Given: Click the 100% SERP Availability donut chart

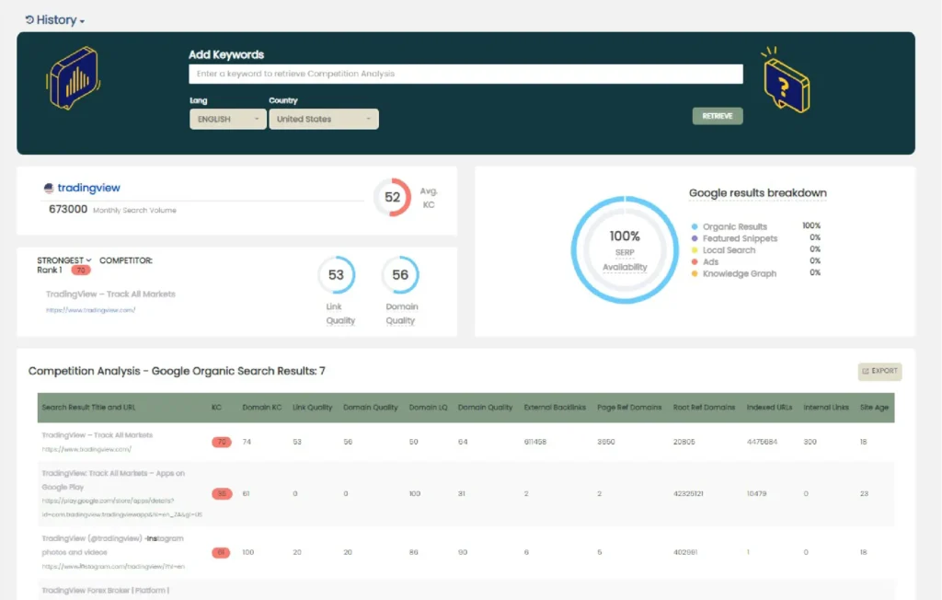Looking at the screenshot, I should click(x=625, y=249).
